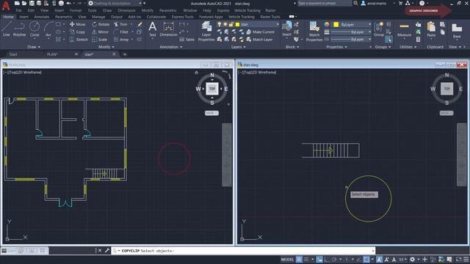
Task: Toggle object snap in status bar
Action: tap(366, 260)
